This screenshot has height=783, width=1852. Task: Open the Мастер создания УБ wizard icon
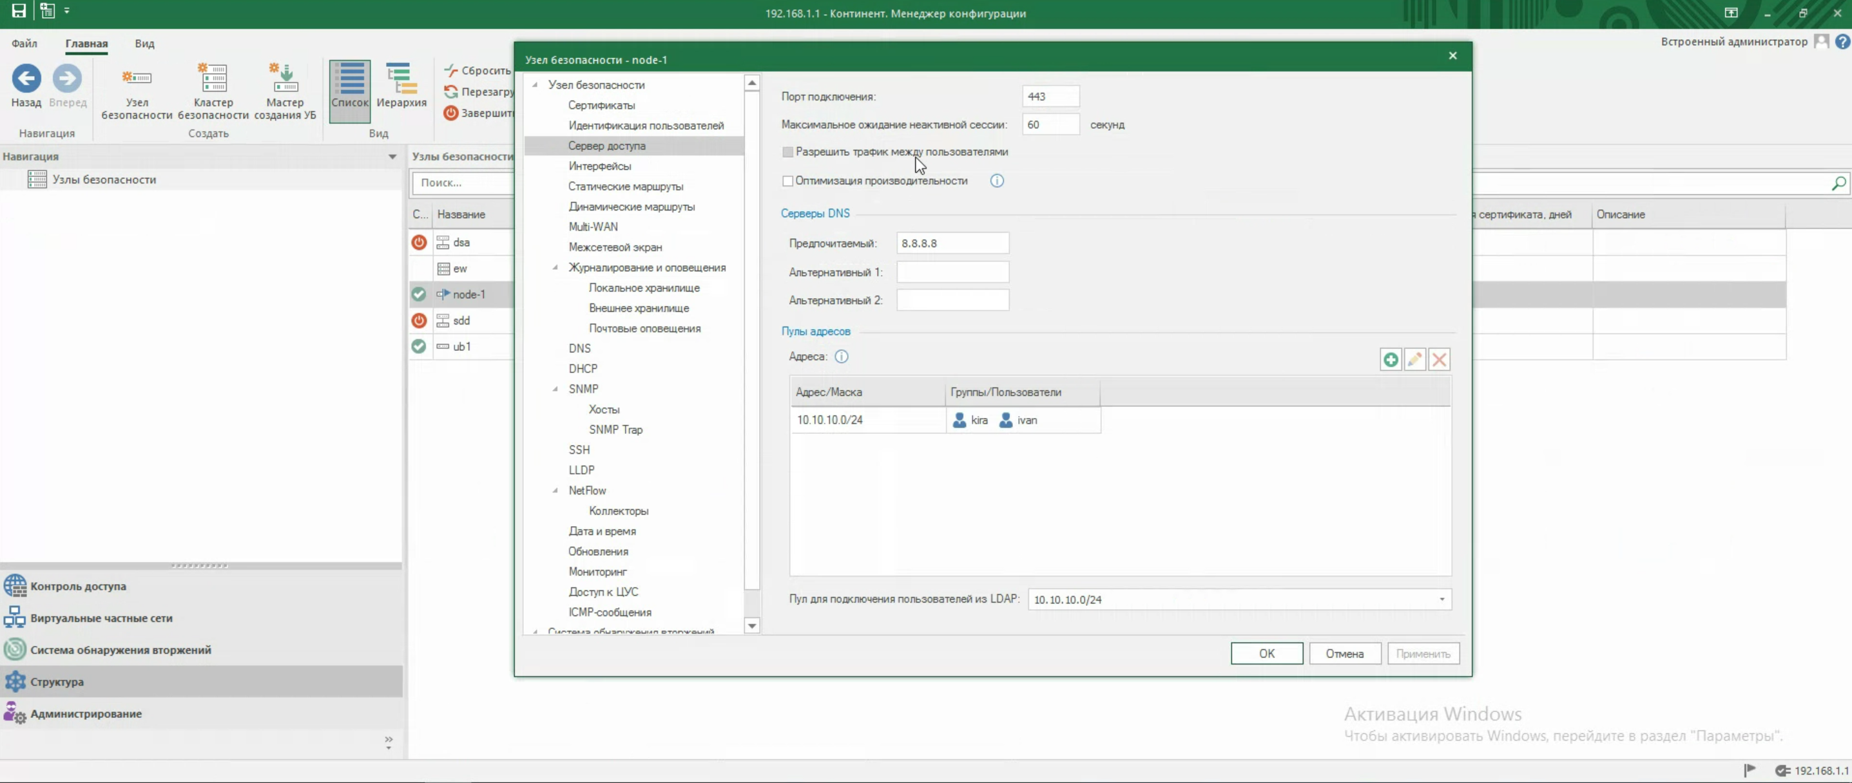pyautogui.click(x=285, y=79)
